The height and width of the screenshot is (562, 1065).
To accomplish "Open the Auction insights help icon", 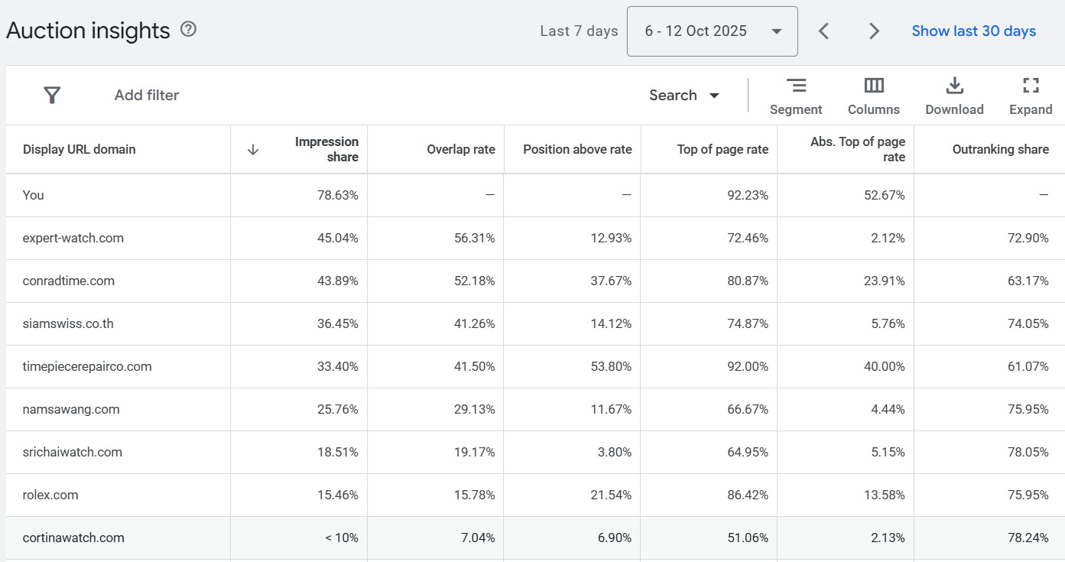I will 188,30.
